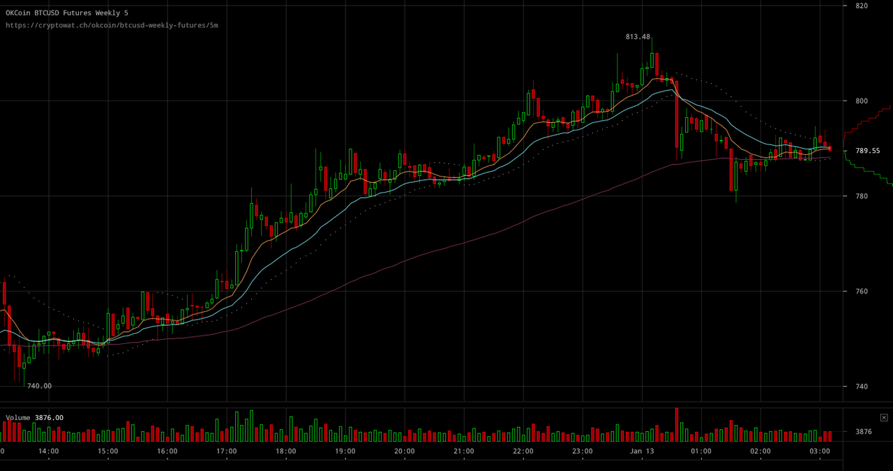Click the 800 price axis label
The image size is (893, 471).
point(861,100)
